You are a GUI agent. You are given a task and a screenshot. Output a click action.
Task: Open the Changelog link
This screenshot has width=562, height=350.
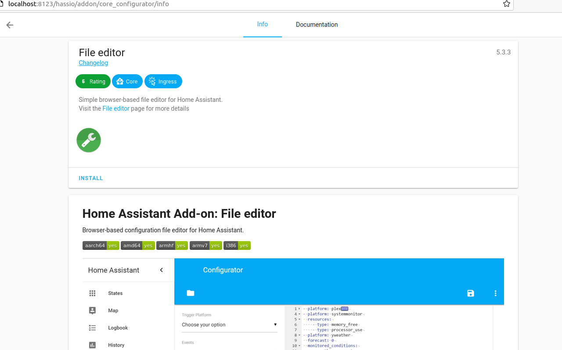pyautogui.click(x=93, y=63)
